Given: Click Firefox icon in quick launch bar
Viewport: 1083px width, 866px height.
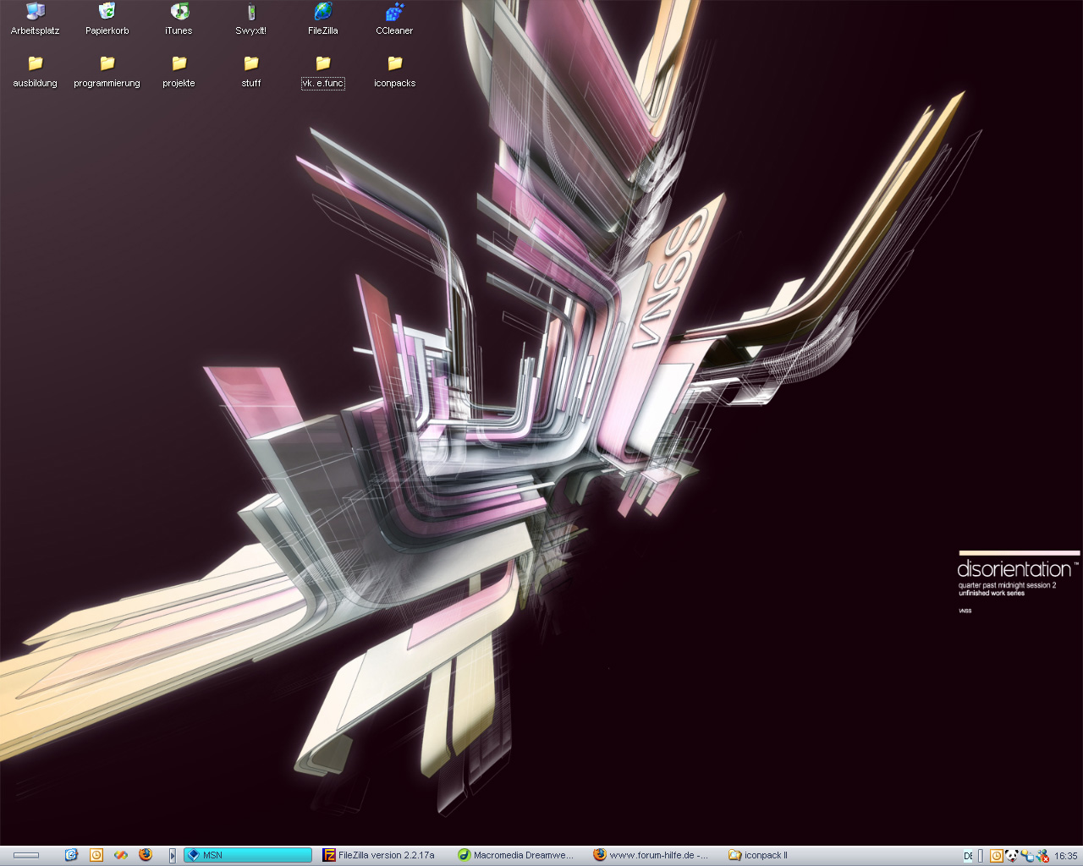Looking at the screenshot, I should [145, 855].
